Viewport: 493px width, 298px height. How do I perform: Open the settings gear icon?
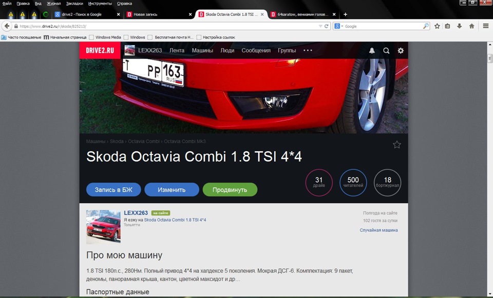401,50
